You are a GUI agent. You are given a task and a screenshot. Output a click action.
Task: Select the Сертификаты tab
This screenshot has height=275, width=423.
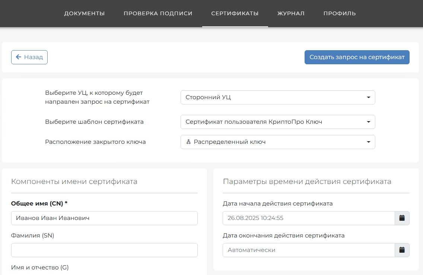click(235, 13)
